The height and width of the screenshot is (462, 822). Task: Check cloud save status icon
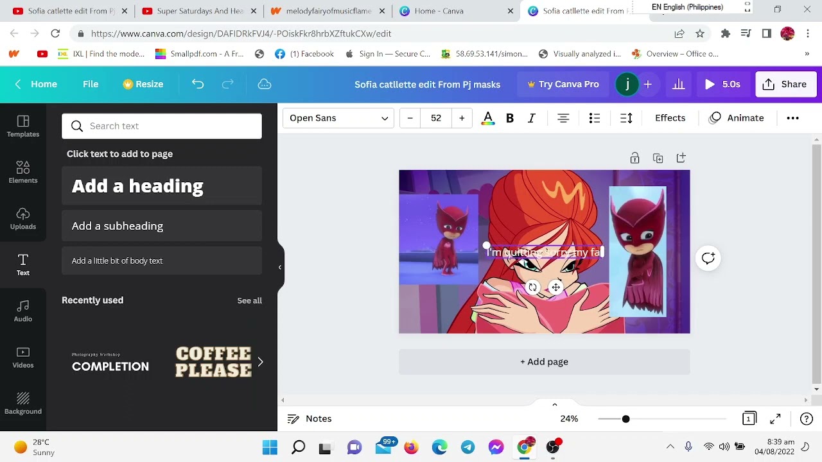(x=264, y=84)
